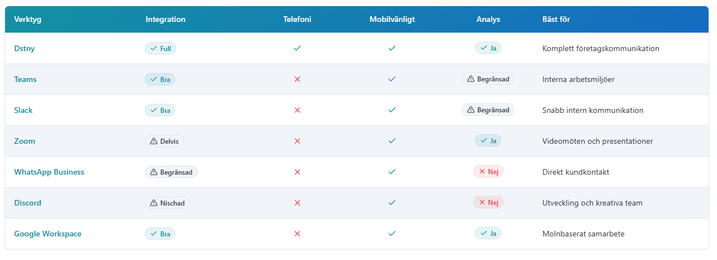Click the Dstny "Full" integration badge
Image resolution: width=717 pixels, height=260 pixels.
coord(161,48)
